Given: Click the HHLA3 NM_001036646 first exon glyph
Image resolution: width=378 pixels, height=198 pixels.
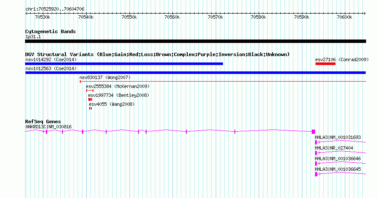Looking at the screenshot, I should (316, 164).
